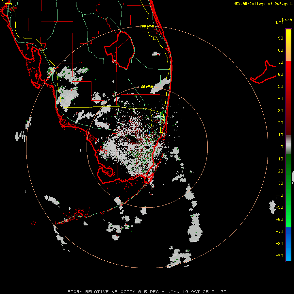Select the 70 value on velocity scale
This screenshot has height=294, width=294.
click(x=281, y=62)
